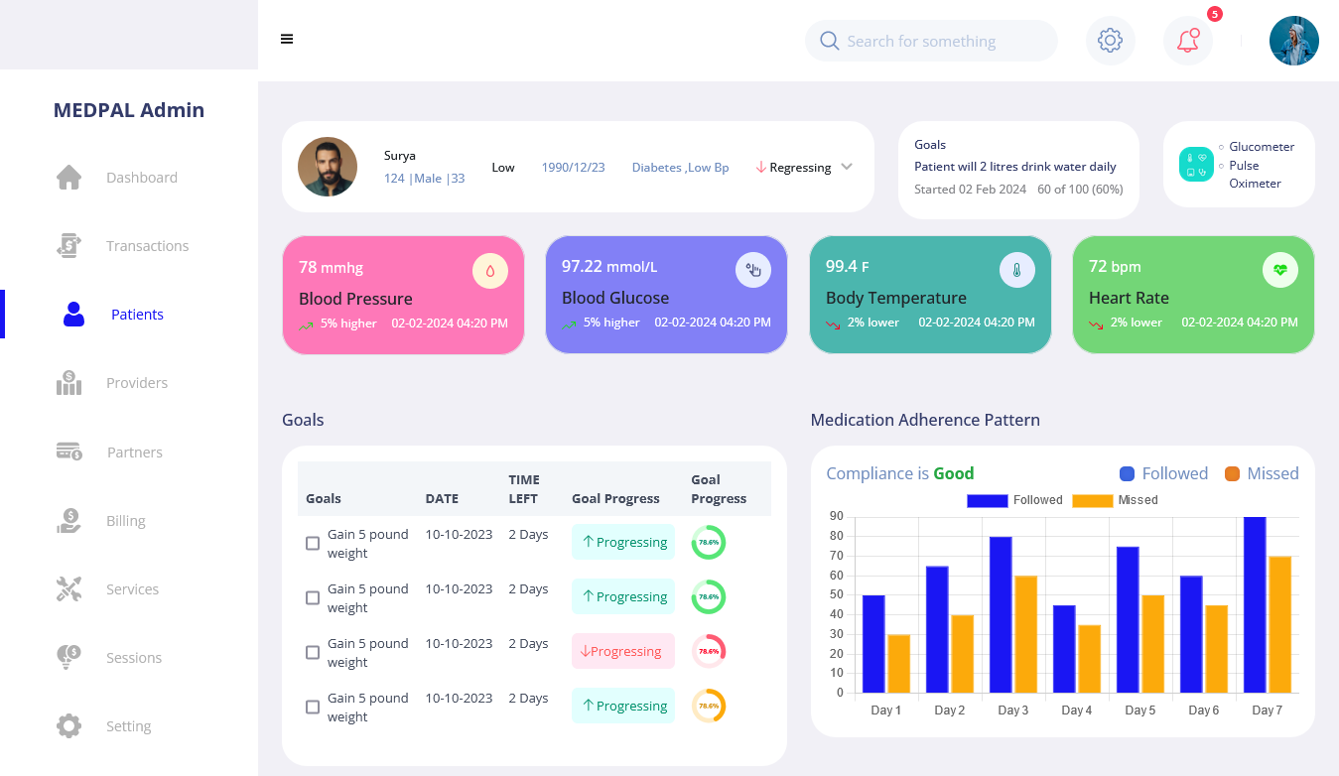This screenshot has height=776, width=1339.
Task: Go to Dashboard menu item
Action: 142,178
